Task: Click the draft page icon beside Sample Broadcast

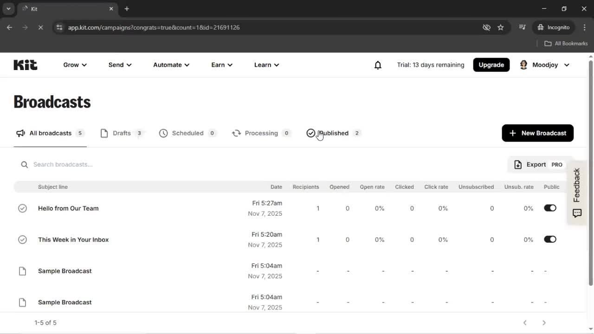Action: 22,270
